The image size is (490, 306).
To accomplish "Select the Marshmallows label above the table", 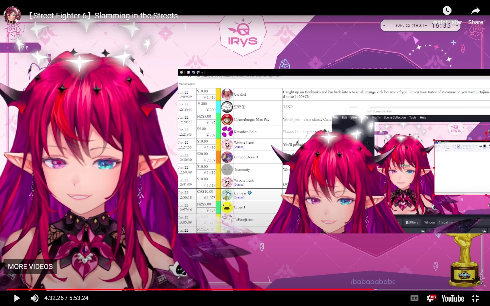I will click(187, 84).
